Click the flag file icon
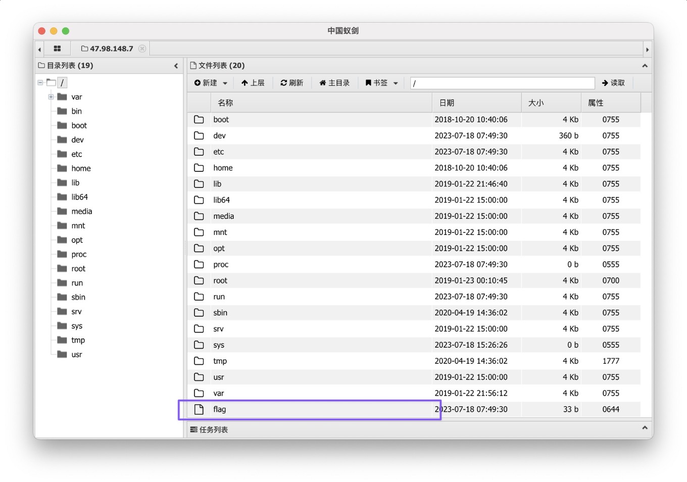The image size is (687, 482). 199,409
